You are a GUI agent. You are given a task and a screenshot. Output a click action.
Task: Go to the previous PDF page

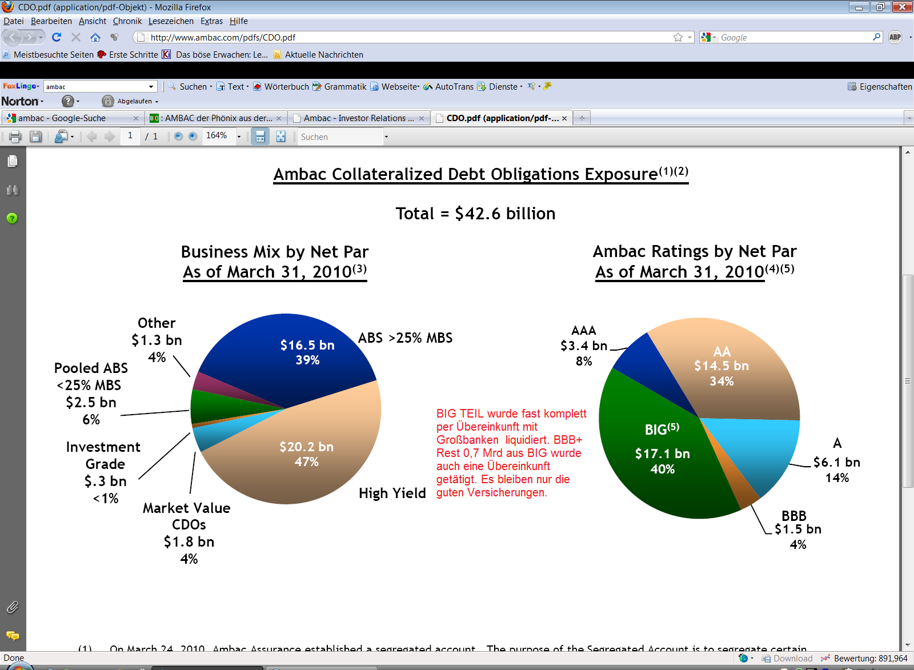click(92, 137)
